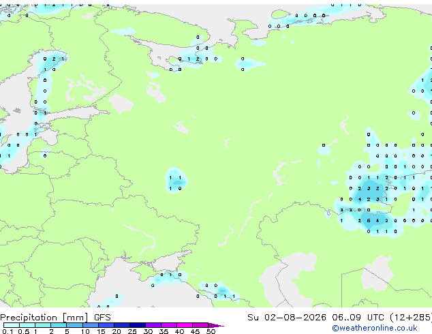This screenshot has height=334, width=432.
Task: Click the 'Precipitation [mm]' title text
Action: click(44, 318)
